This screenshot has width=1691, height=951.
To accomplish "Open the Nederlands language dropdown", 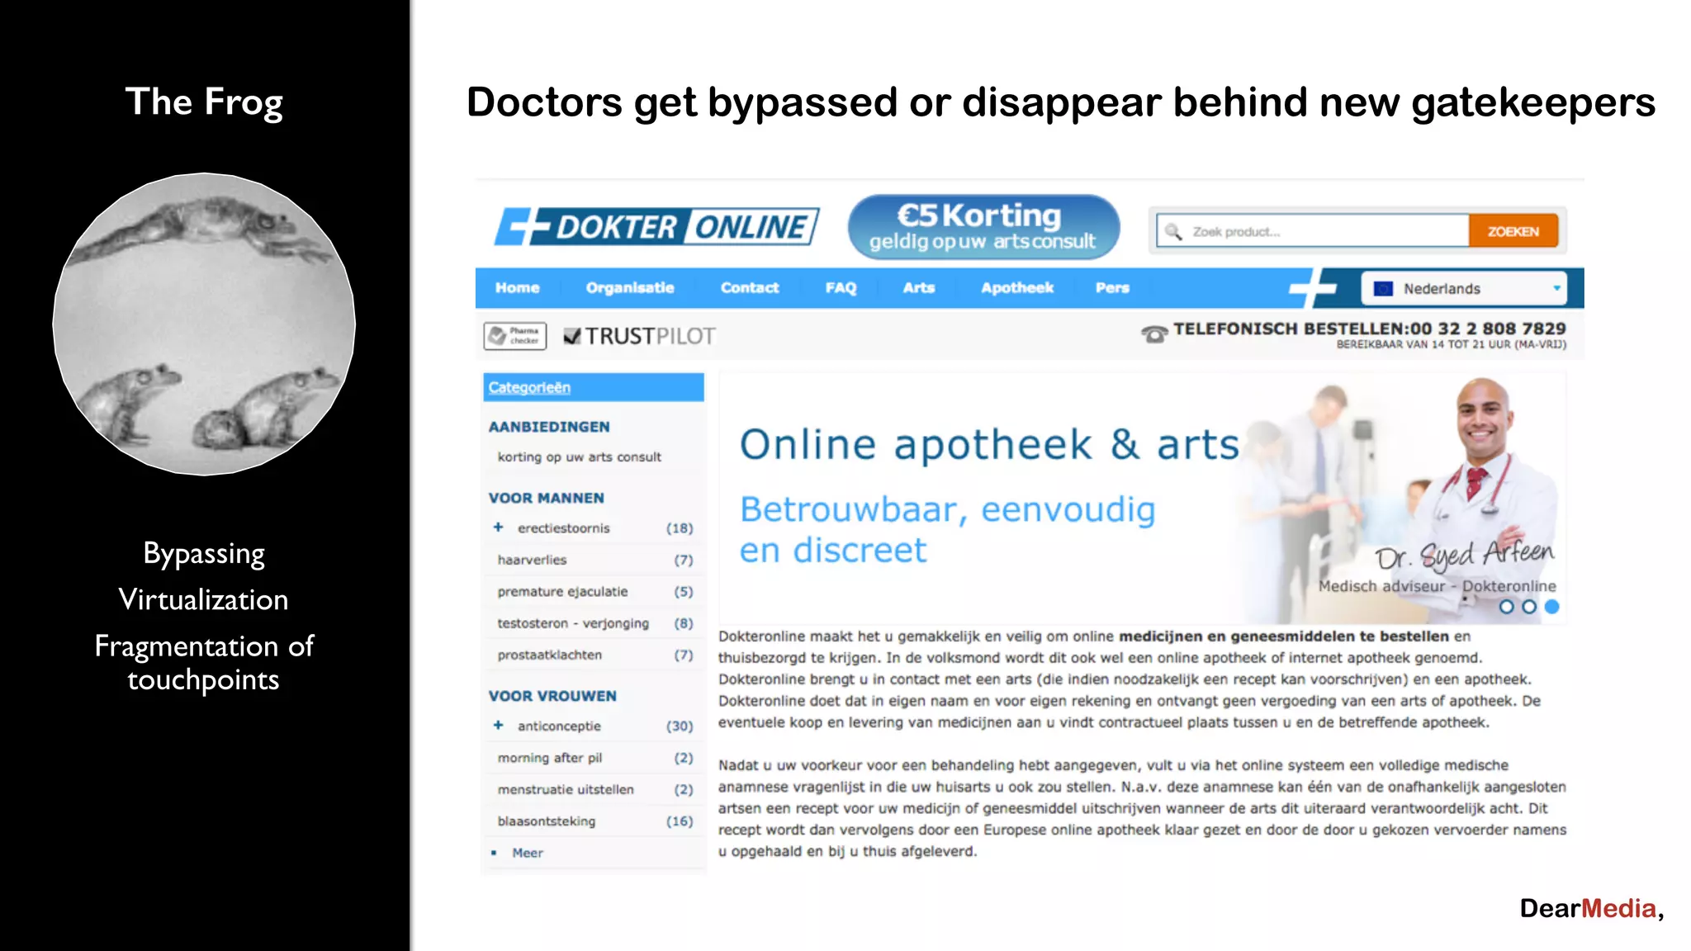I will (x=1463, y=289).
